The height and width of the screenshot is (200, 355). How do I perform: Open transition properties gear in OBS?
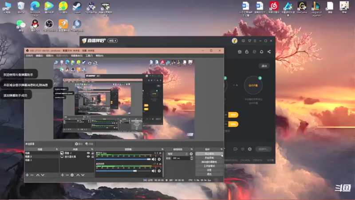tap(191, 154)
